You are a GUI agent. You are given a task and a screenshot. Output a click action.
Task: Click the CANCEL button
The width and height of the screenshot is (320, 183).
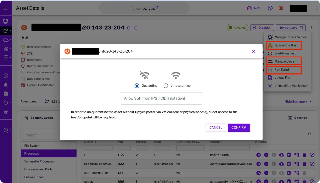(x=216, y=127)
